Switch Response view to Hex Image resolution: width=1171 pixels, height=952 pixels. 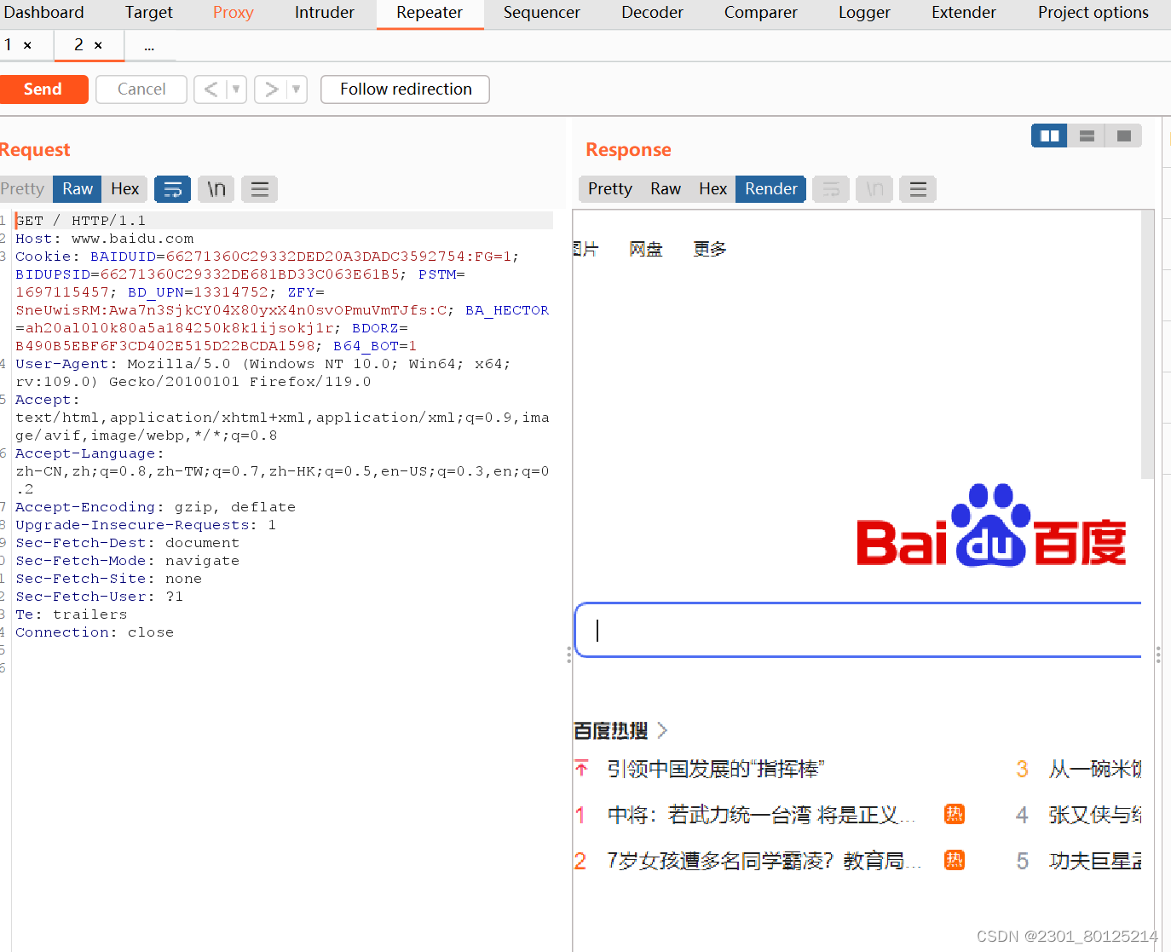(713, 188)
